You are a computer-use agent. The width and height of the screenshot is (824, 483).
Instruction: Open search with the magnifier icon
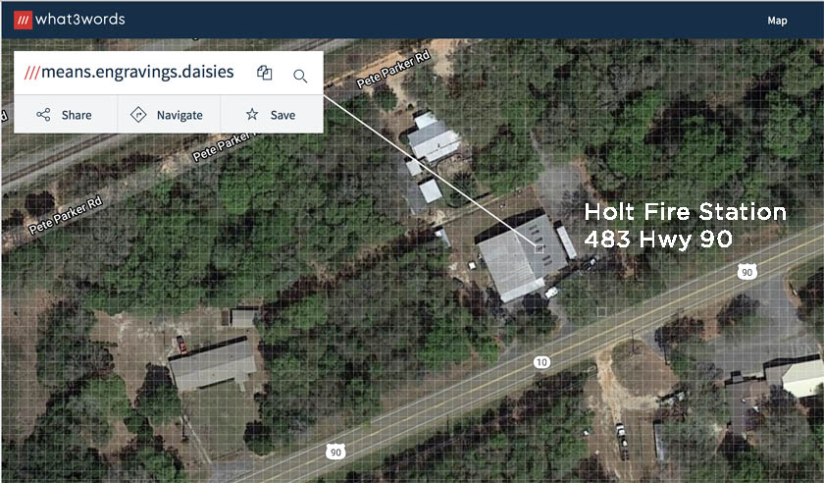tap(300, 77)
